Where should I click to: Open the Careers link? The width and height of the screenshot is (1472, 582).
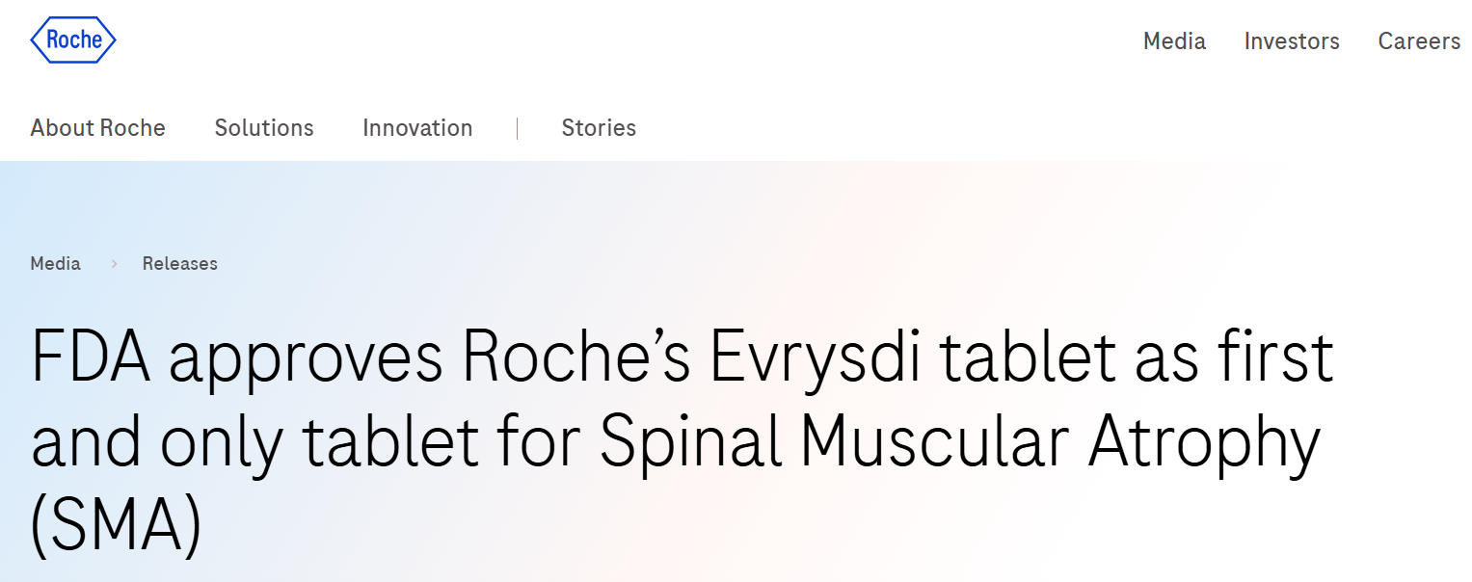[x=1419, y=41]
